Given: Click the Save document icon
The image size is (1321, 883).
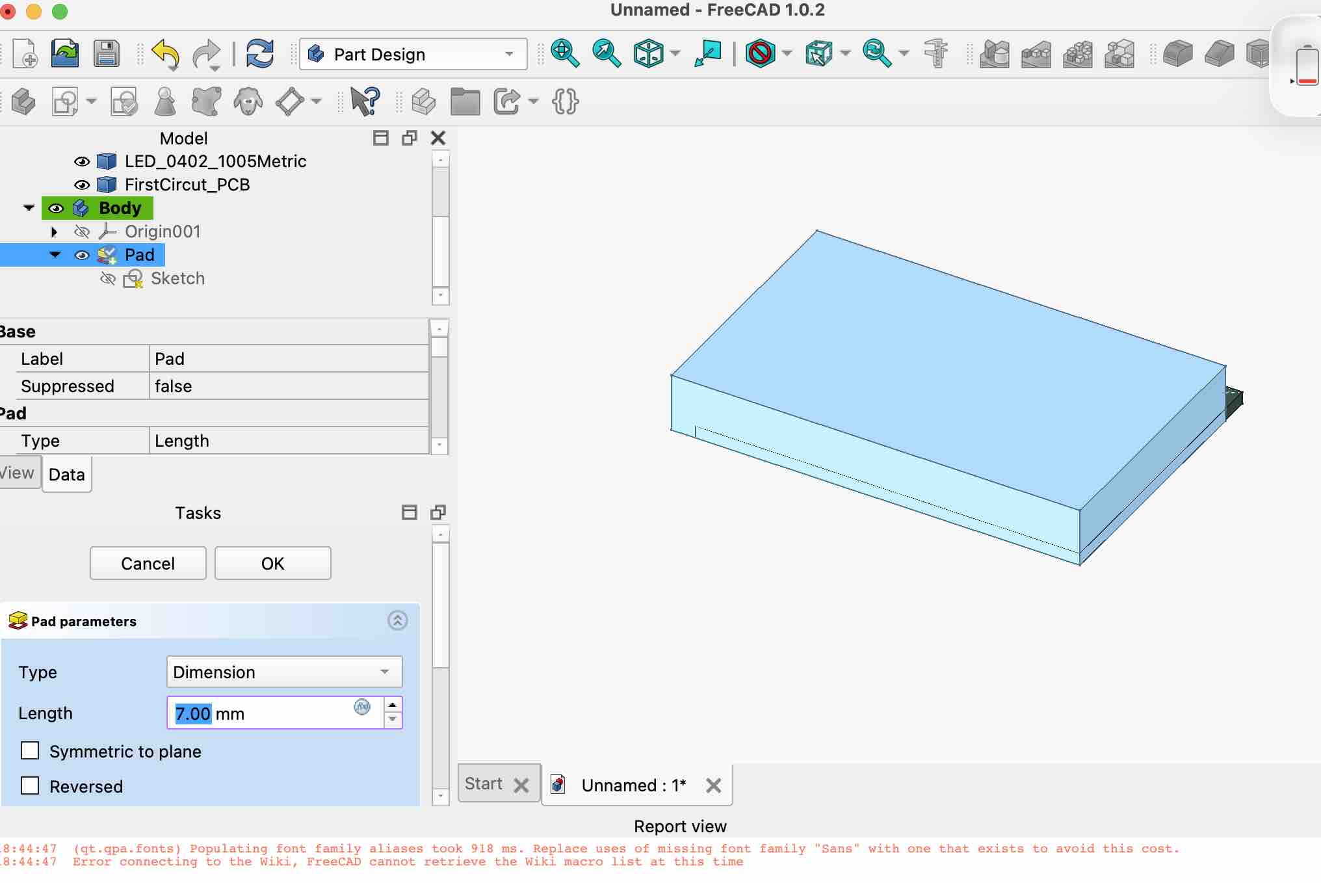Looking at the screenshot, I should 106,54.
